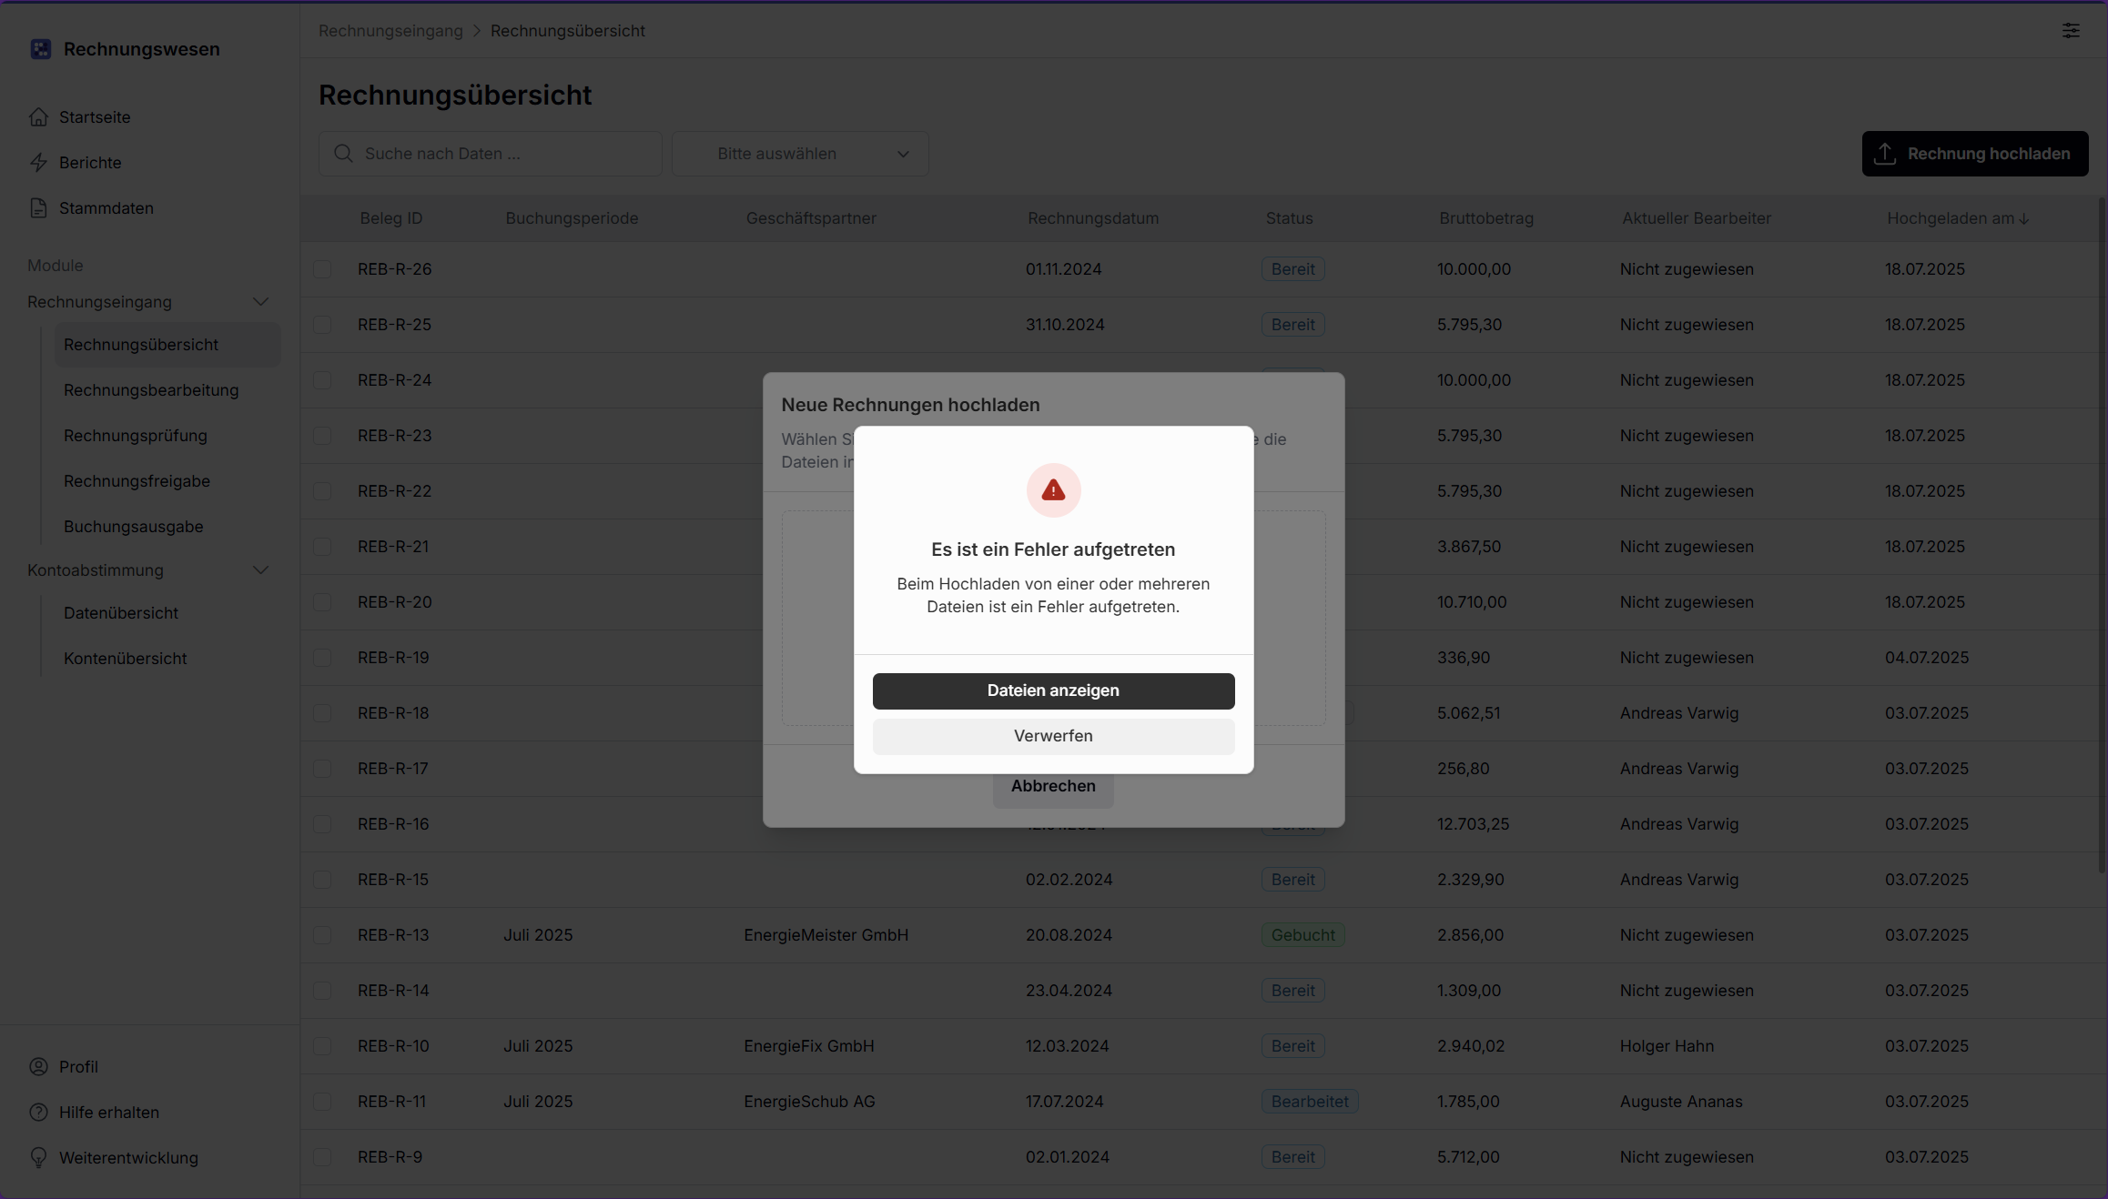Go to Rechnungsprüfung in the sidebar

(136, 436)
